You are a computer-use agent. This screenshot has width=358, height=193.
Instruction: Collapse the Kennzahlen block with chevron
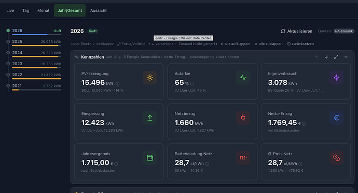[346, 57]
